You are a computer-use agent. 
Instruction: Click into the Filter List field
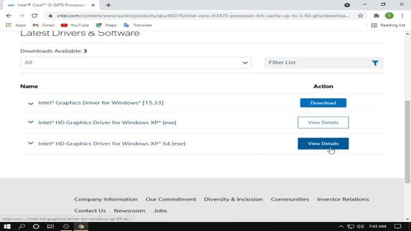point(324,63)
